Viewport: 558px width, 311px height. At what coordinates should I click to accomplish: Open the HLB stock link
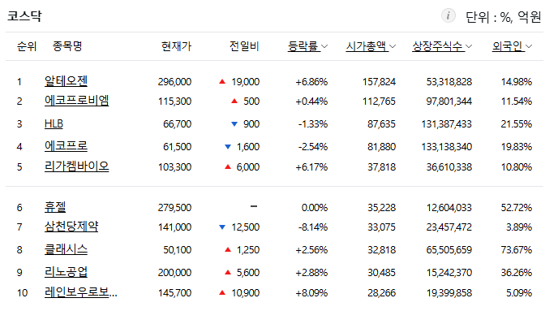[54, 123]
